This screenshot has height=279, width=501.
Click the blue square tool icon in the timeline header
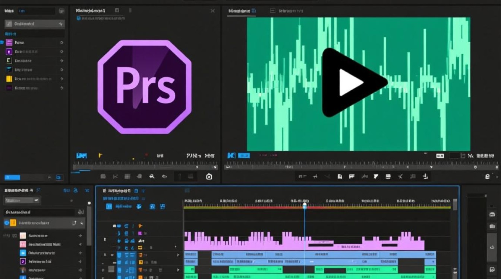pos(109,206)
